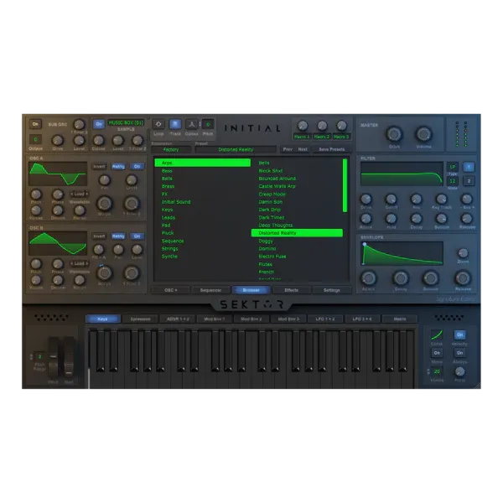
Task: Change the Sub Osc Octave value
Action: [35, 139]
